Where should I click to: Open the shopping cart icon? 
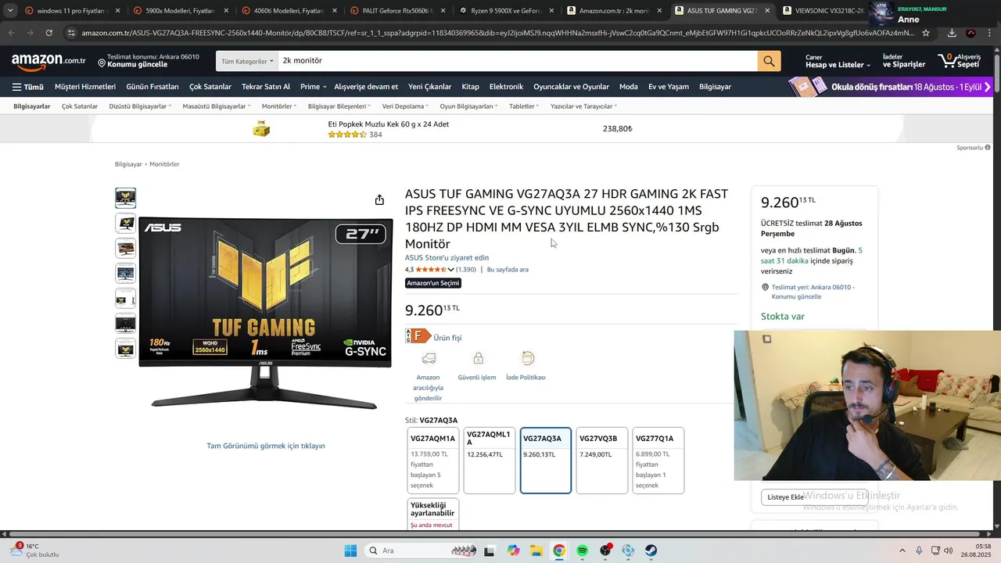tap(960, 61)
